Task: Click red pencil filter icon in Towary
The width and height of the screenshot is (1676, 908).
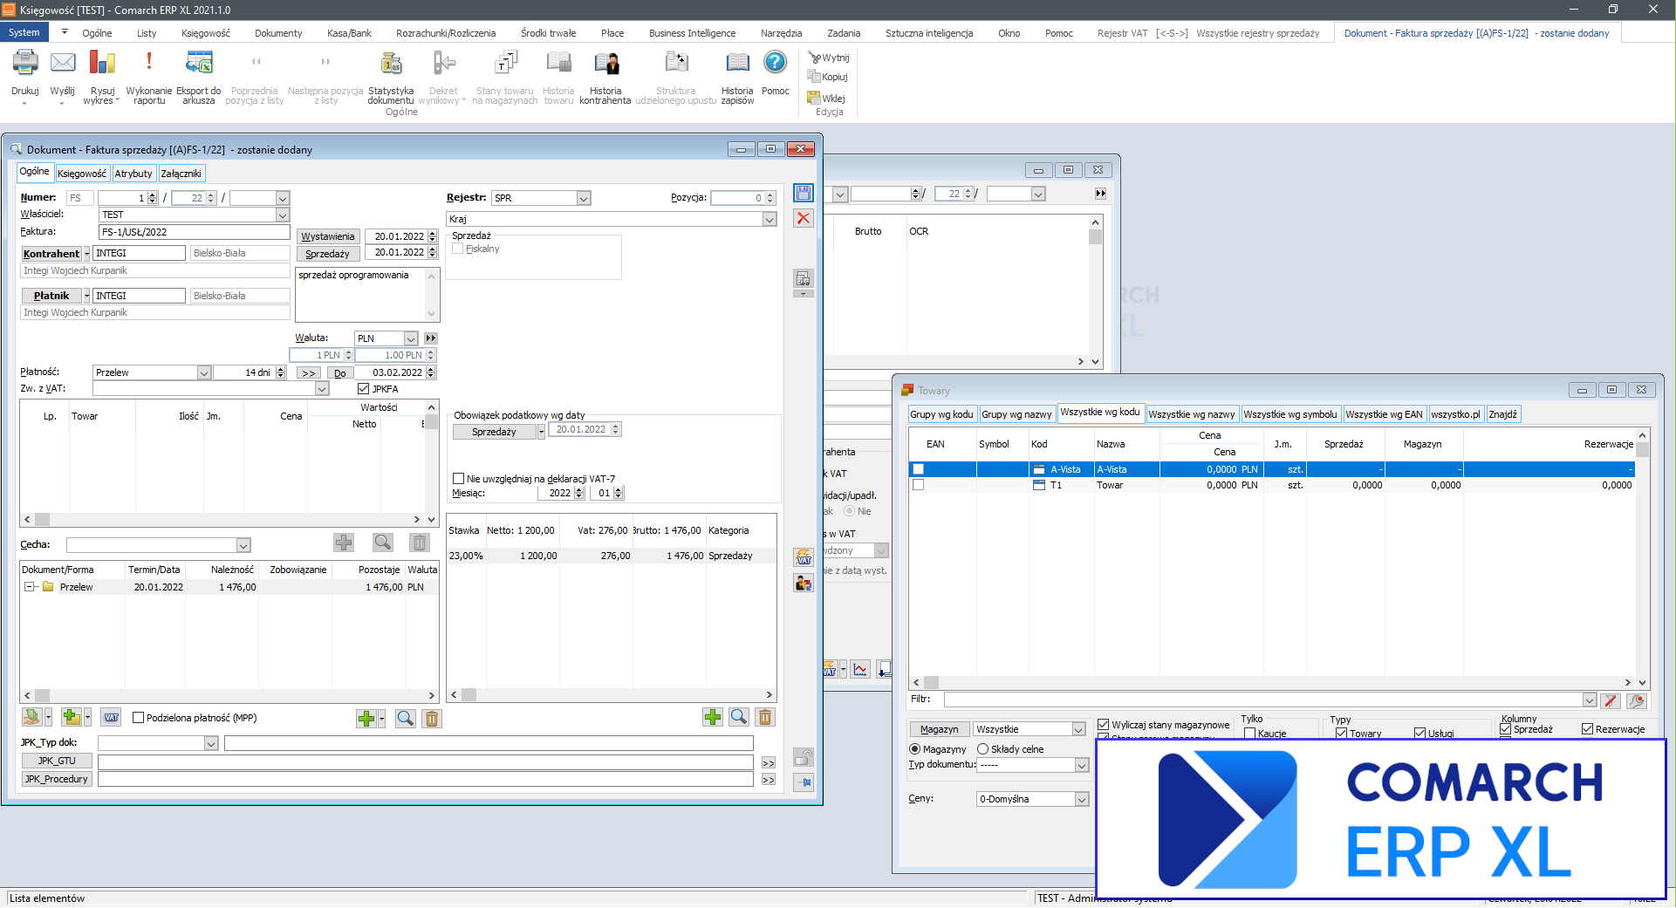Action: (1611, 700)
